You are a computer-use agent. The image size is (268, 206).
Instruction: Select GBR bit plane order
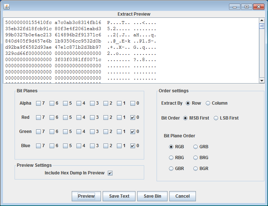tap(171, 169)
